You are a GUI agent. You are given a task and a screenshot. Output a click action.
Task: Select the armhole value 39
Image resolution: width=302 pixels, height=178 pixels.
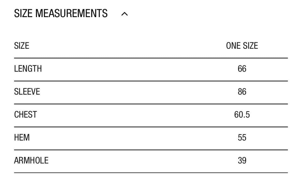point(242,161)
